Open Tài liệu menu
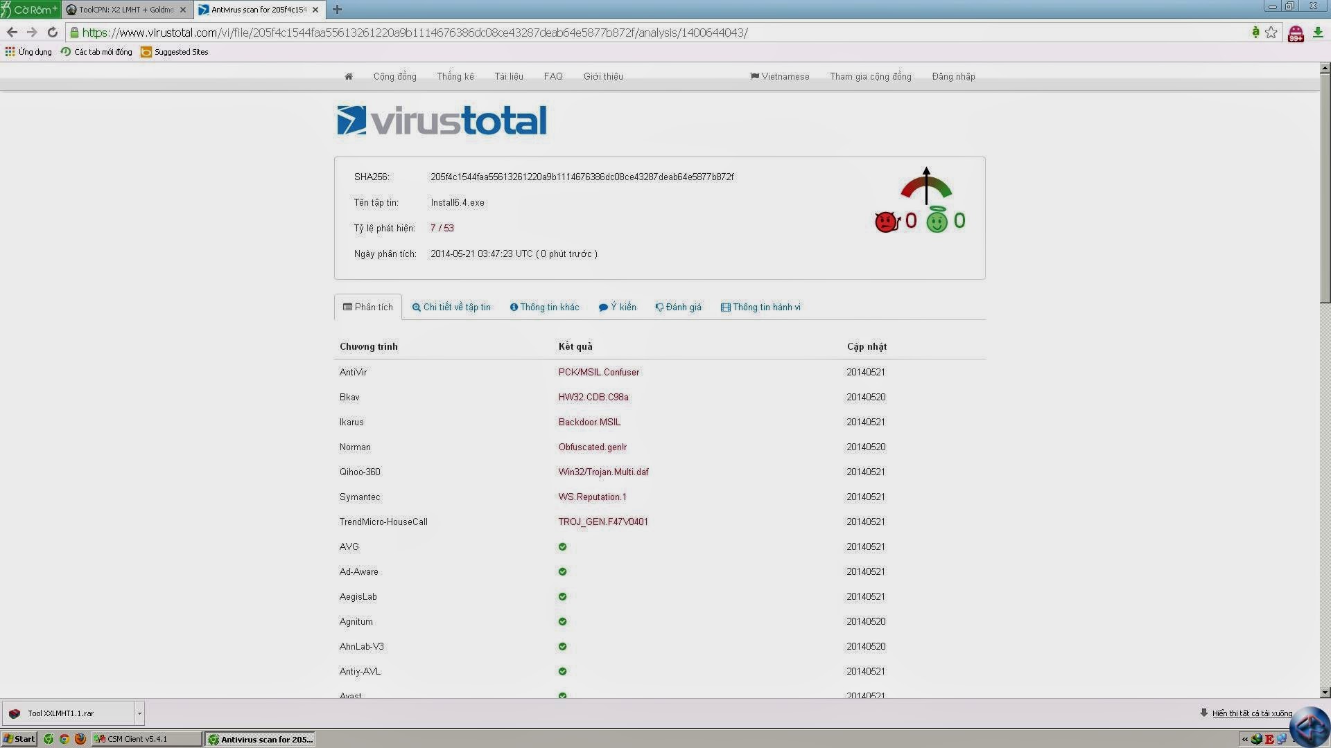 [x=509, y=77]
